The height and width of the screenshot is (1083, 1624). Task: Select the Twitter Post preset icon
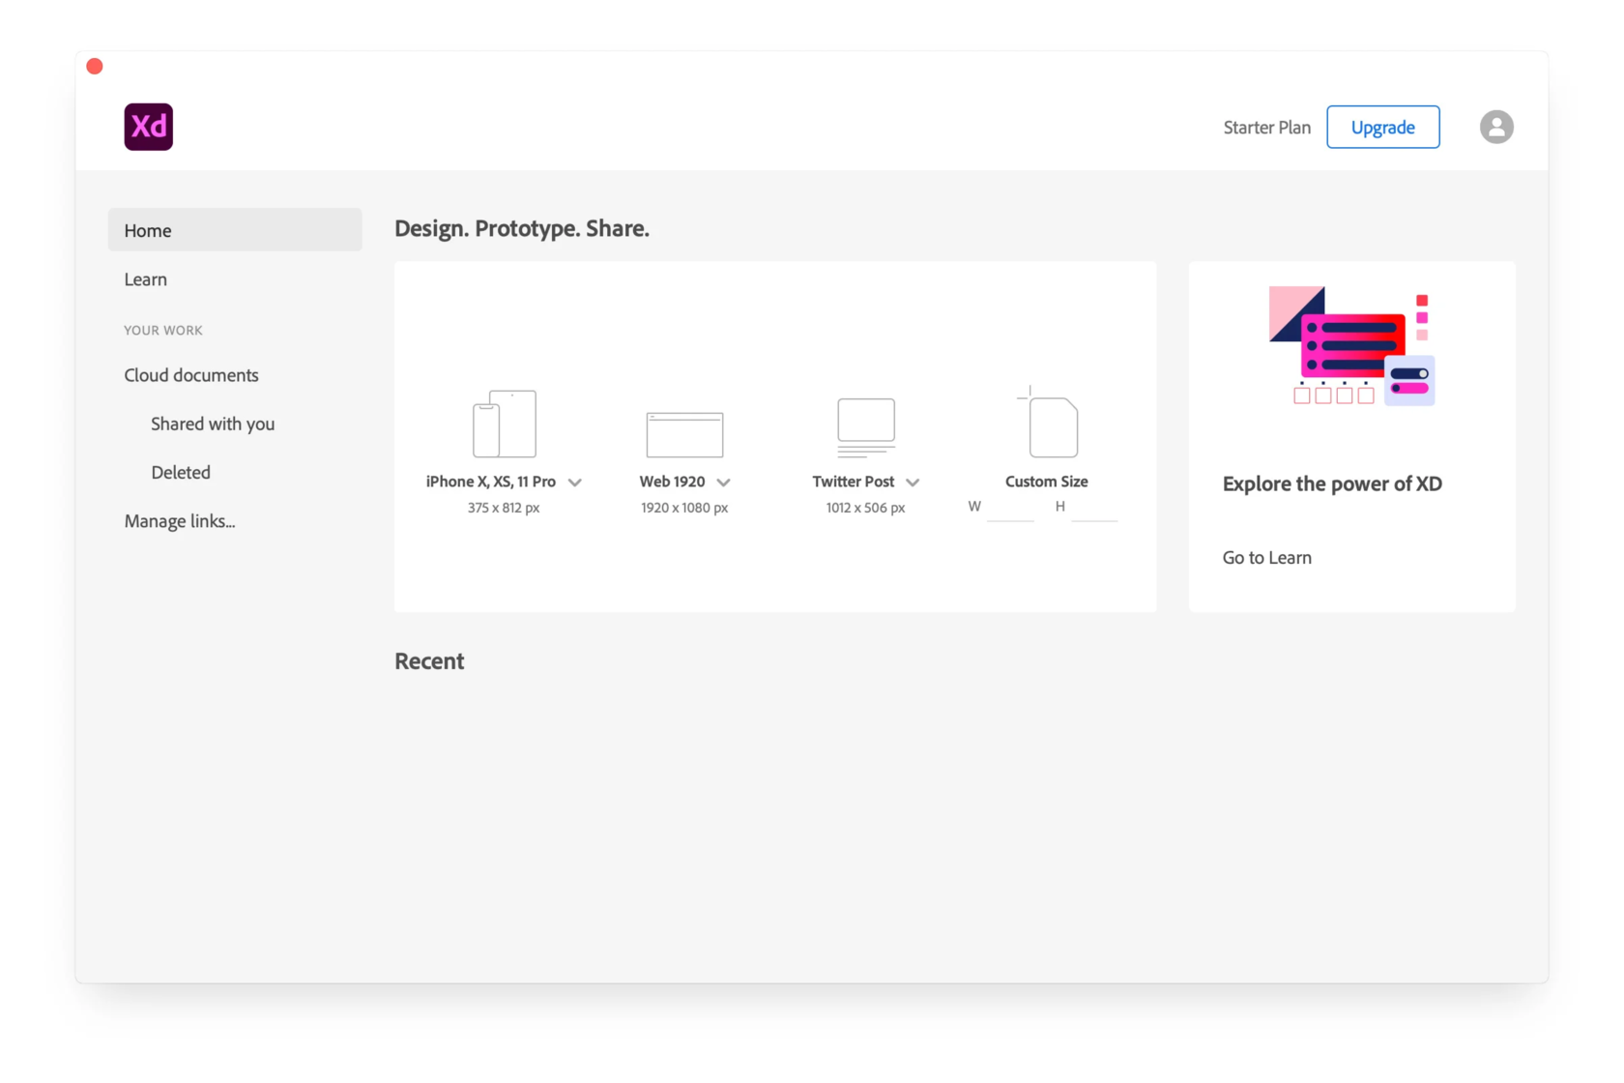pos(865,426)
